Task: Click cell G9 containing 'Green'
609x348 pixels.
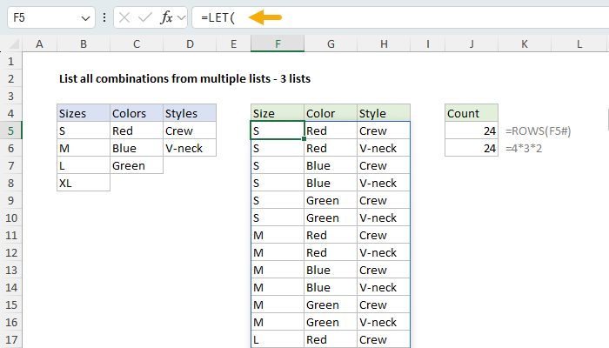Action: pyautogui.click(x=331, y=200)
